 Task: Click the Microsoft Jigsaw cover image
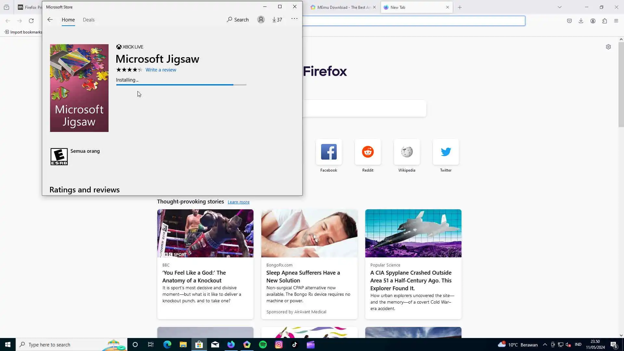pyautogui.click(x=79, y=88)
